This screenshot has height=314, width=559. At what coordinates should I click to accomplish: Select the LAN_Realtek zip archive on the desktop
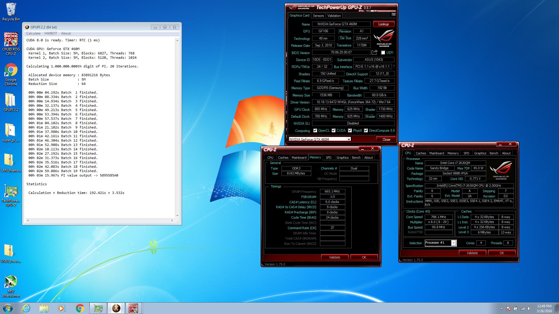pyautogui.click(x=11, y=163)
